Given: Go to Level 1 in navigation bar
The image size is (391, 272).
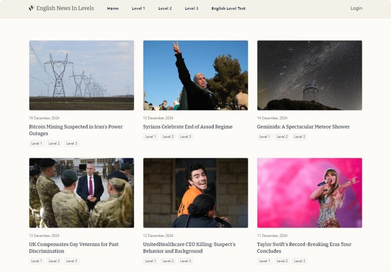Looking at the screenshot, I should (138, 8).
